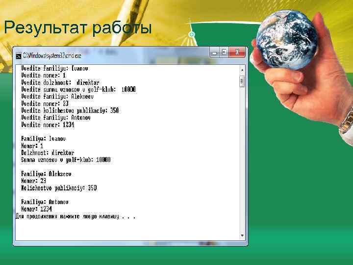353x265 pixels.
Task: Click the line 'Vvedite familiyu: Alekseev'
Action: (x=57, y=97)
